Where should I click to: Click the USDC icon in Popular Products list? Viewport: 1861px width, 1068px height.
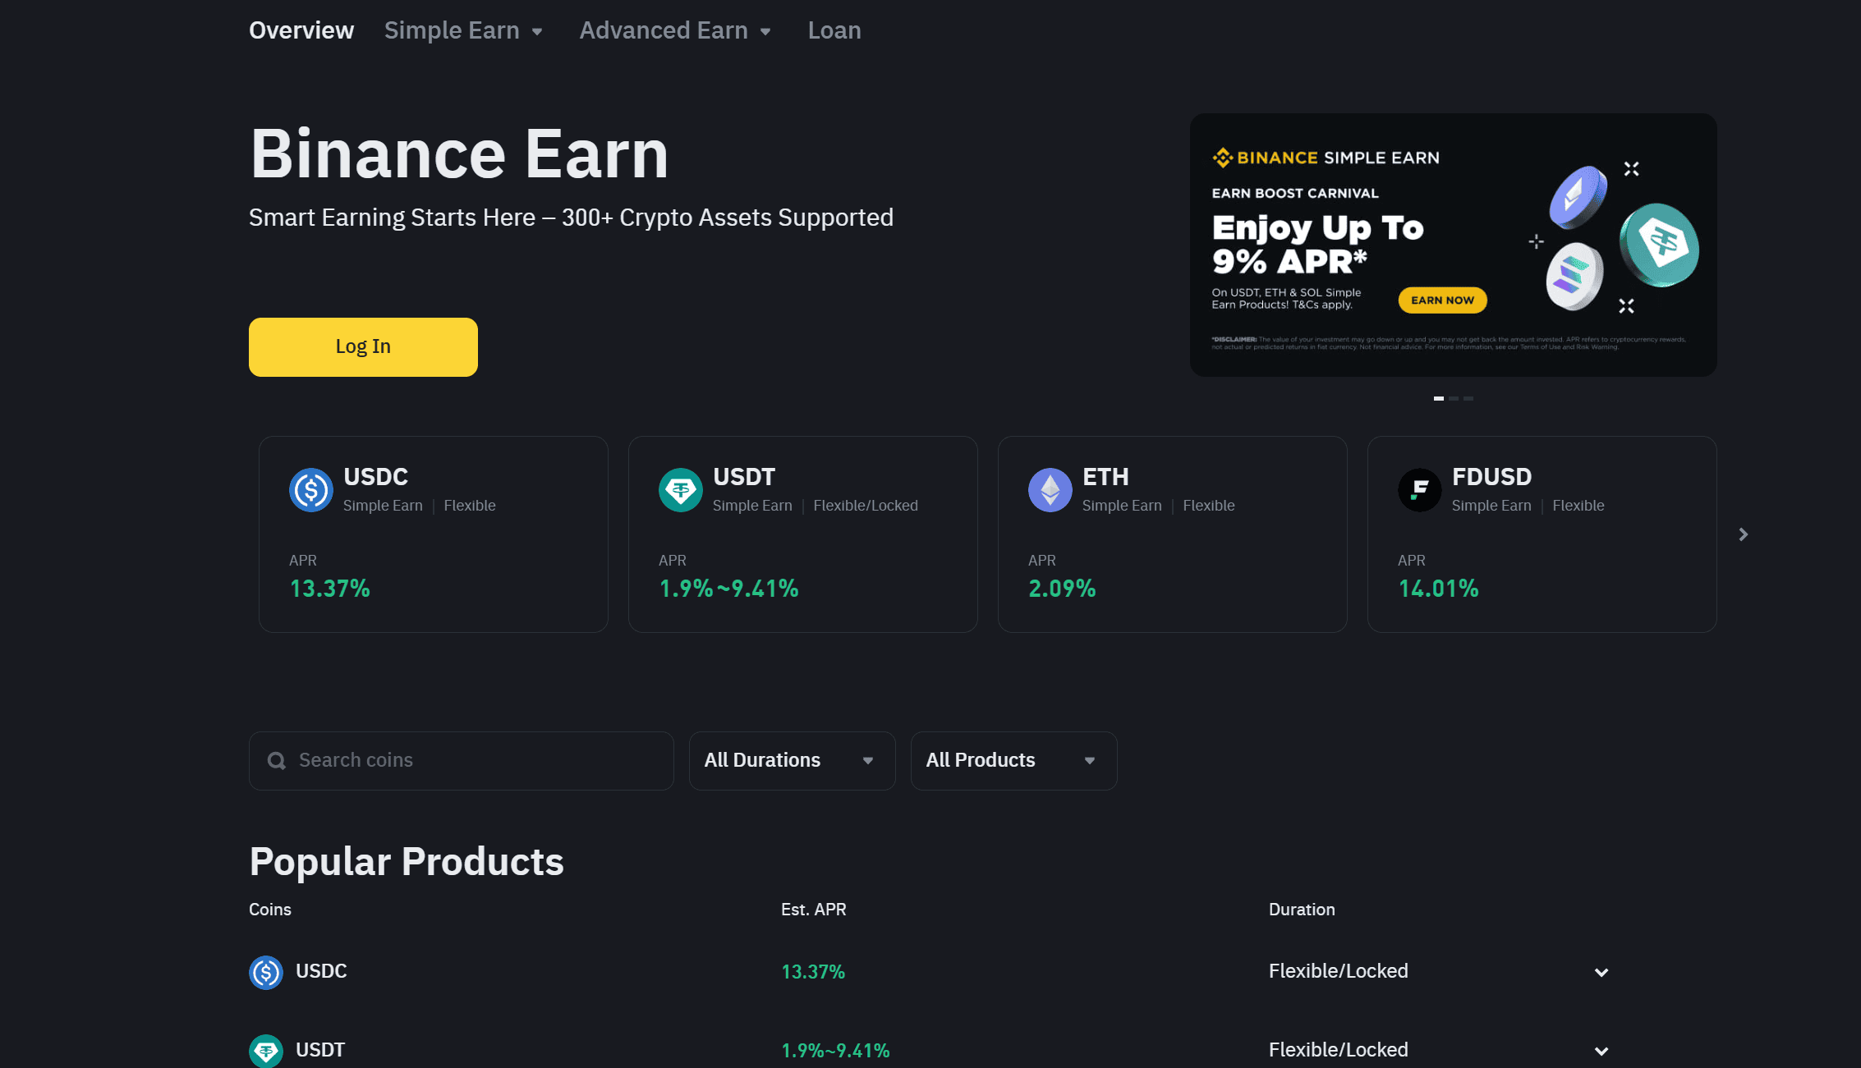265,971
